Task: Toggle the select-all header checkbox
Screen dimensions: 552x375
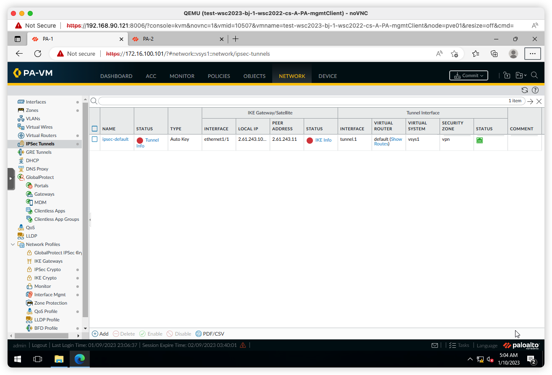Action: [94, 129]
